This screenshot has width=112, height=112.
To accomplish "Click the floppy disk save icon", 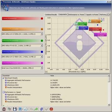I will [x=15, y=109].
